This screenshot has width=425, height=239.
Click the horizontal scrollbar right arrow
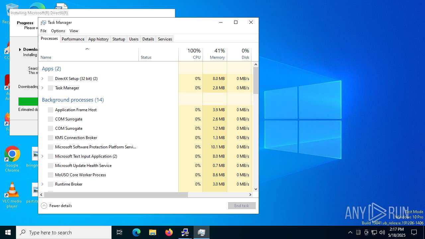pyautogui.click(x=250, y=195)
